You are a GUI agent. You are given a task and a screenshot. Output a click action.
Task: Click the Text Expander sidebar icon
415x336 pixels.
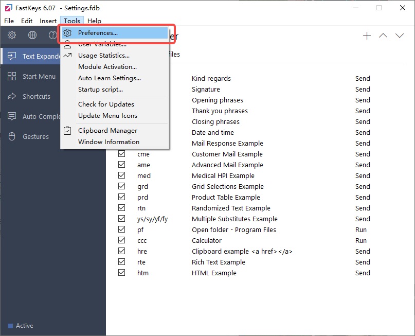point(12,56)
